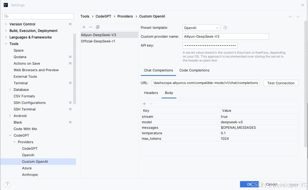The width and height of the screenshot is (308, 190).
Task: Click the add provider plus icon
Action: tap(84, 27)
